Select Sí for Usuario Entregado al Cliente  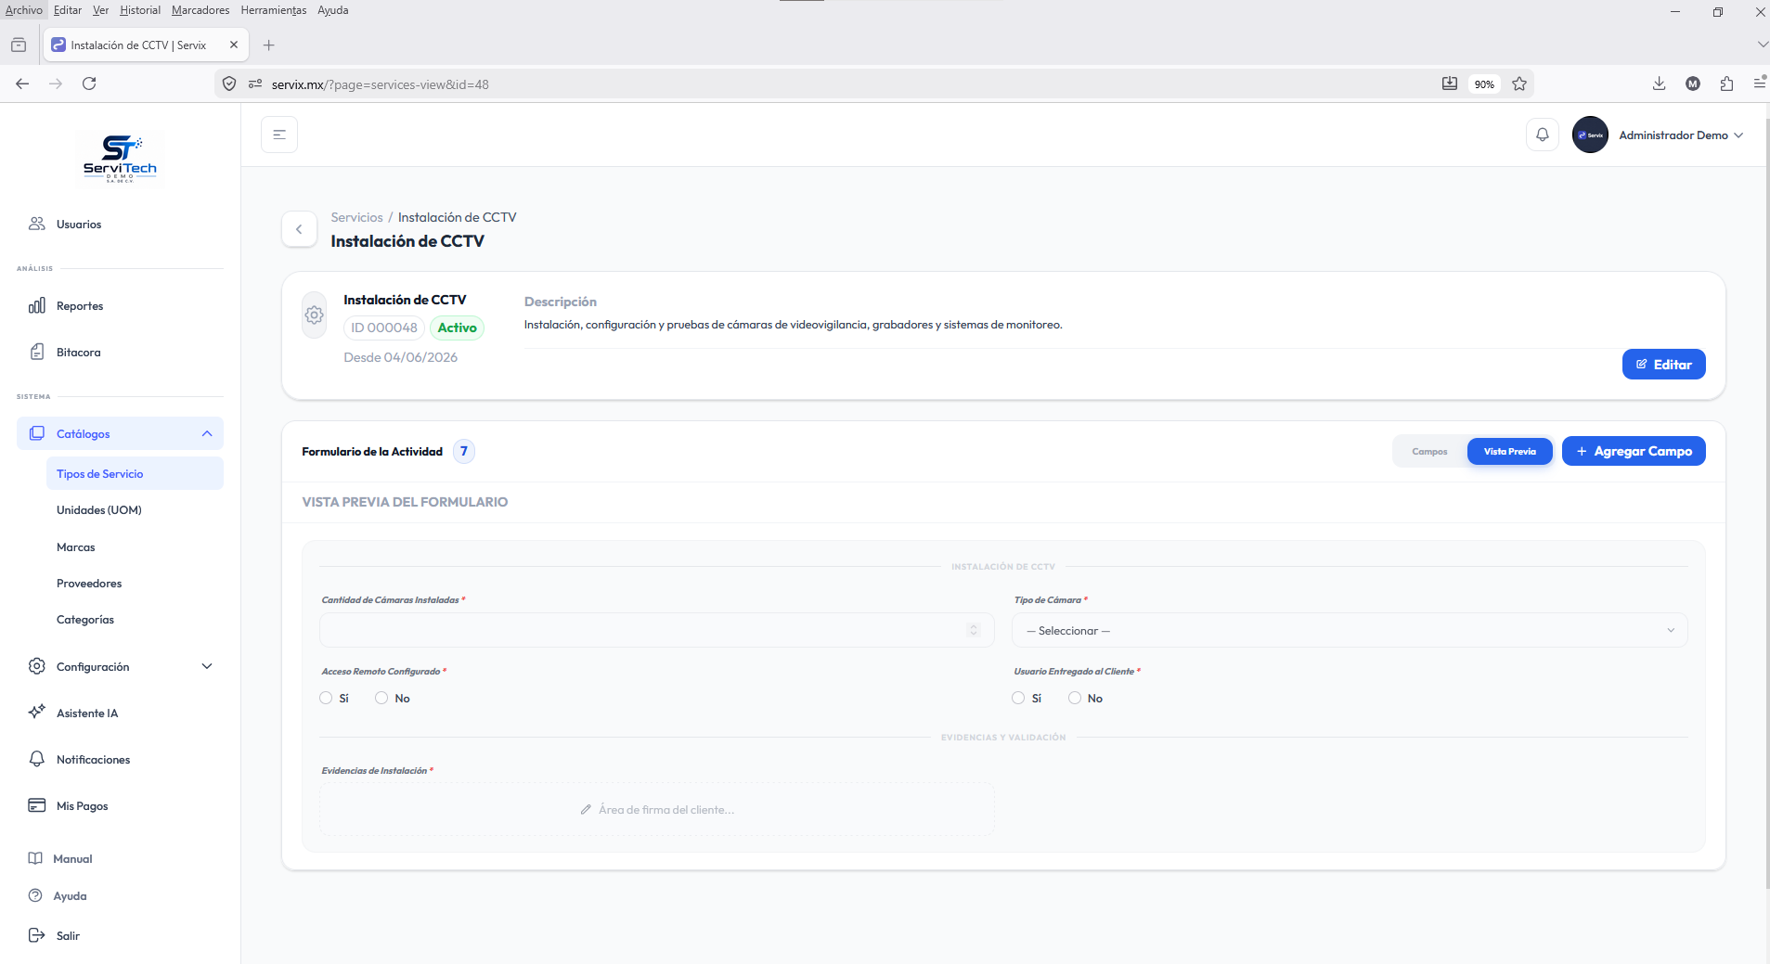tap(1018, 698)
